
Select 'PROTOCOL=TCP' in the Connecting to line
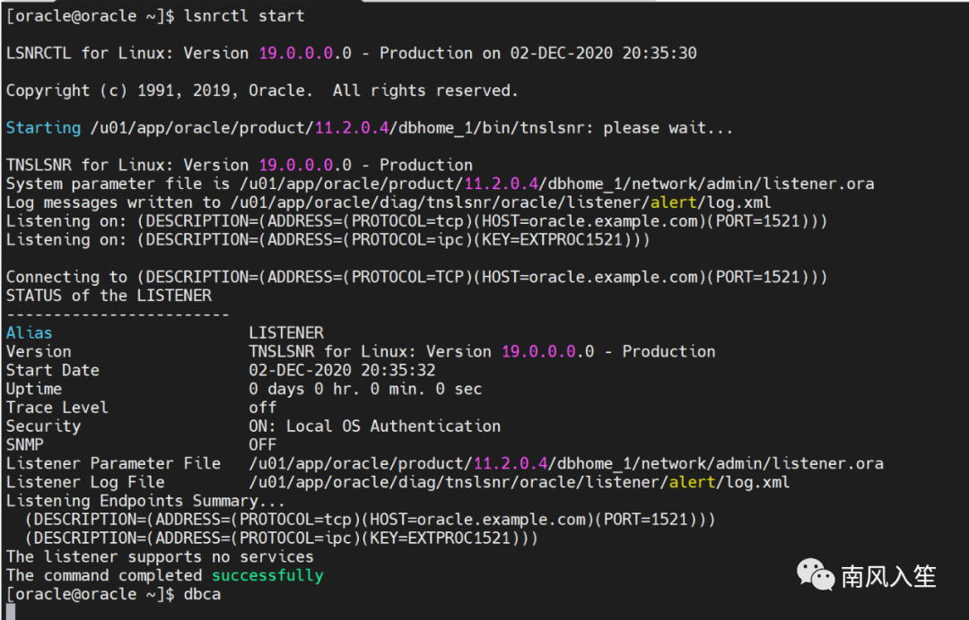tap(407, 277)
